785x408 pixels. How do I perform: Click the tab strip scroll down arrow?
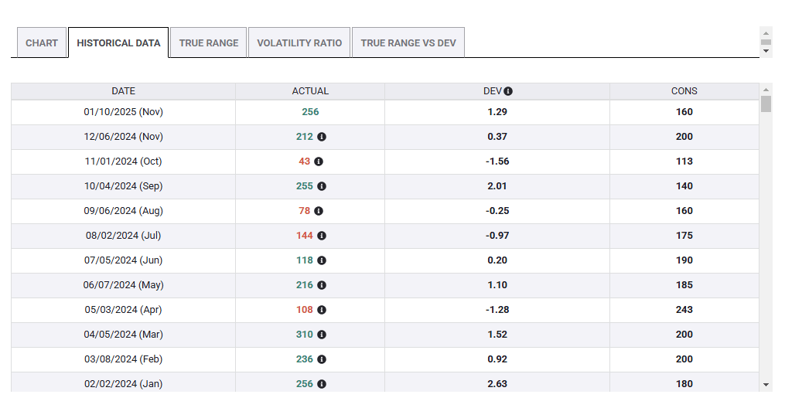click(766, 51)
